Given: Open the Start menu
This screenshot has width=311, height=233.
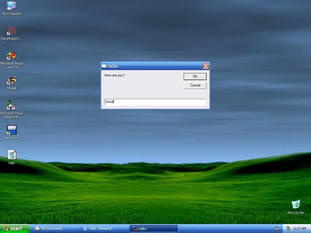Looking at the screenshot, I should click(15, 229).
